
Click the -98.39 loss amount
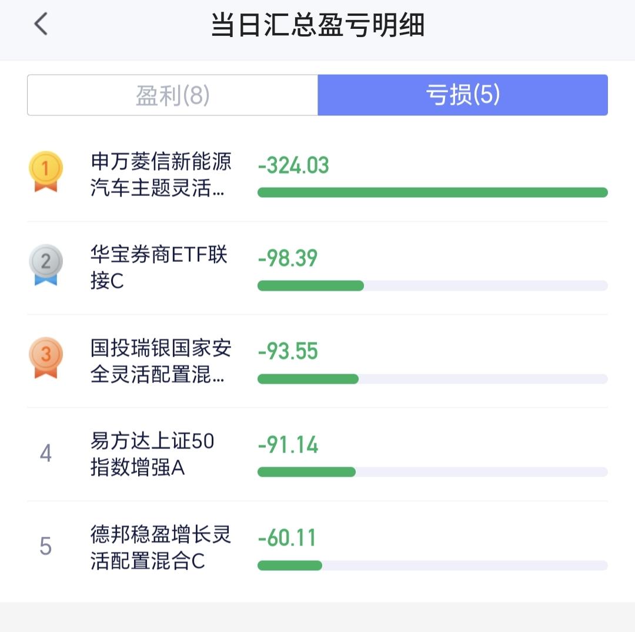coord(288,258)
